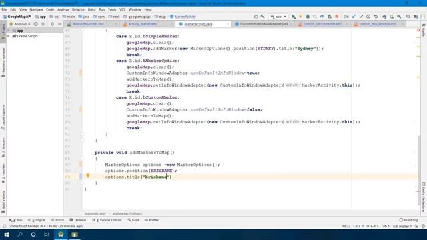Screen dimensions: 427x240
Task: Open the TODO tool window
Action: [57, 220]
